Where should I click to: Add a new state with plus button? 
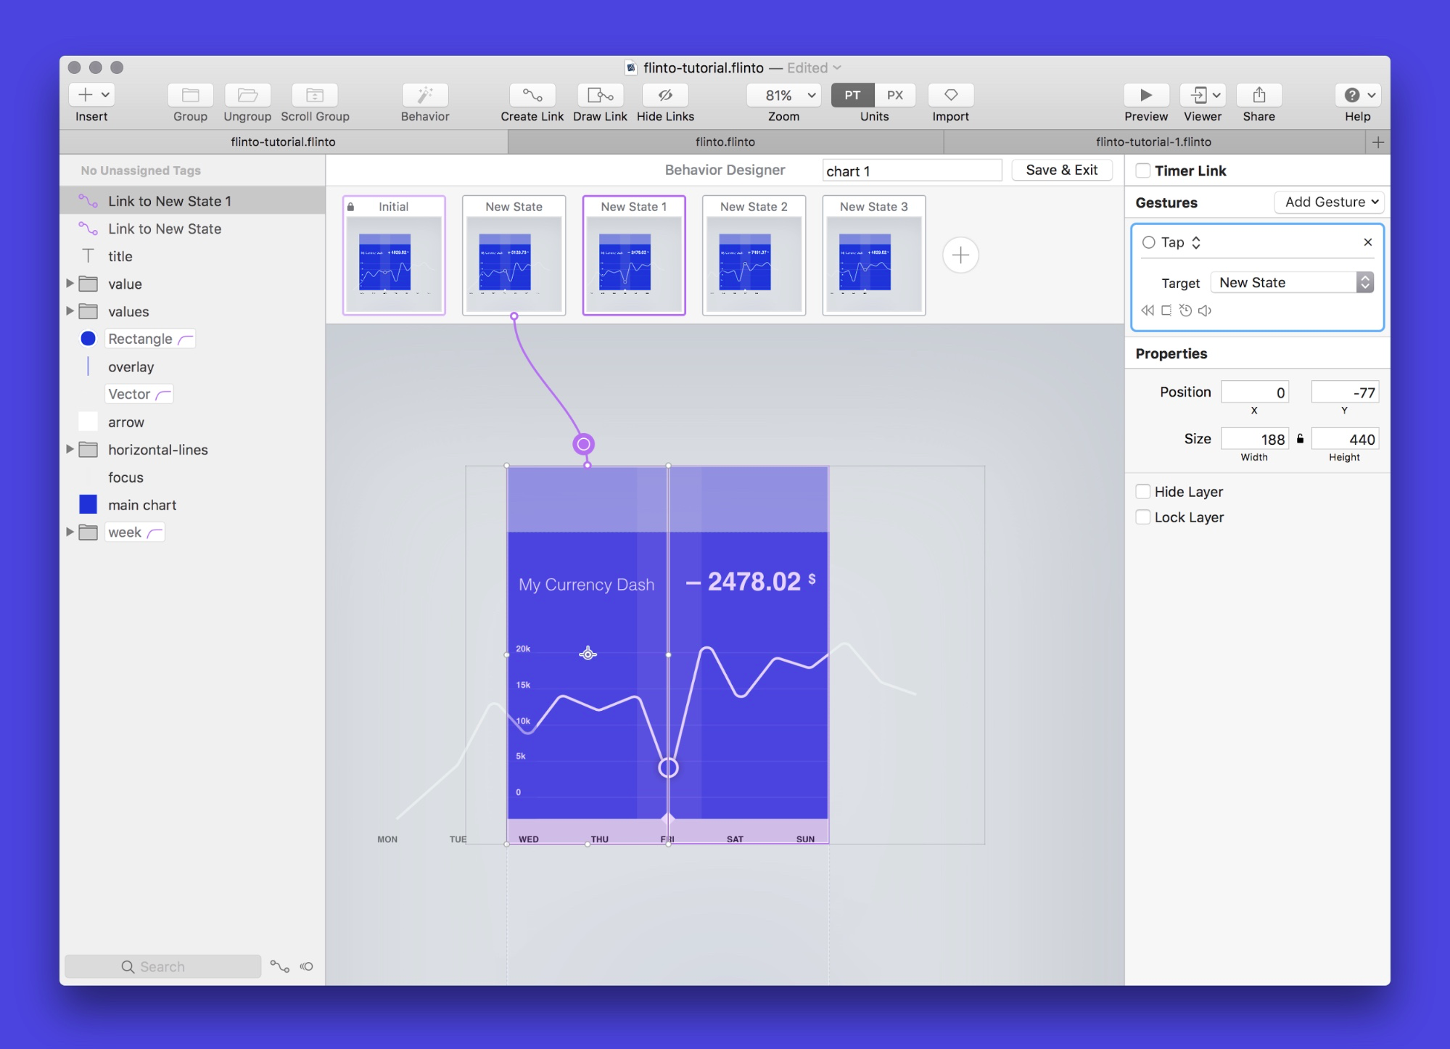tap(960, 255)
